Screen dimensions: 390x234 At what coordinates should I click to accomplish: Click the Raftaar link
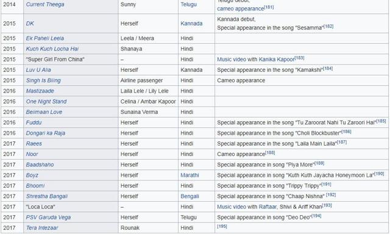point(268,207)
